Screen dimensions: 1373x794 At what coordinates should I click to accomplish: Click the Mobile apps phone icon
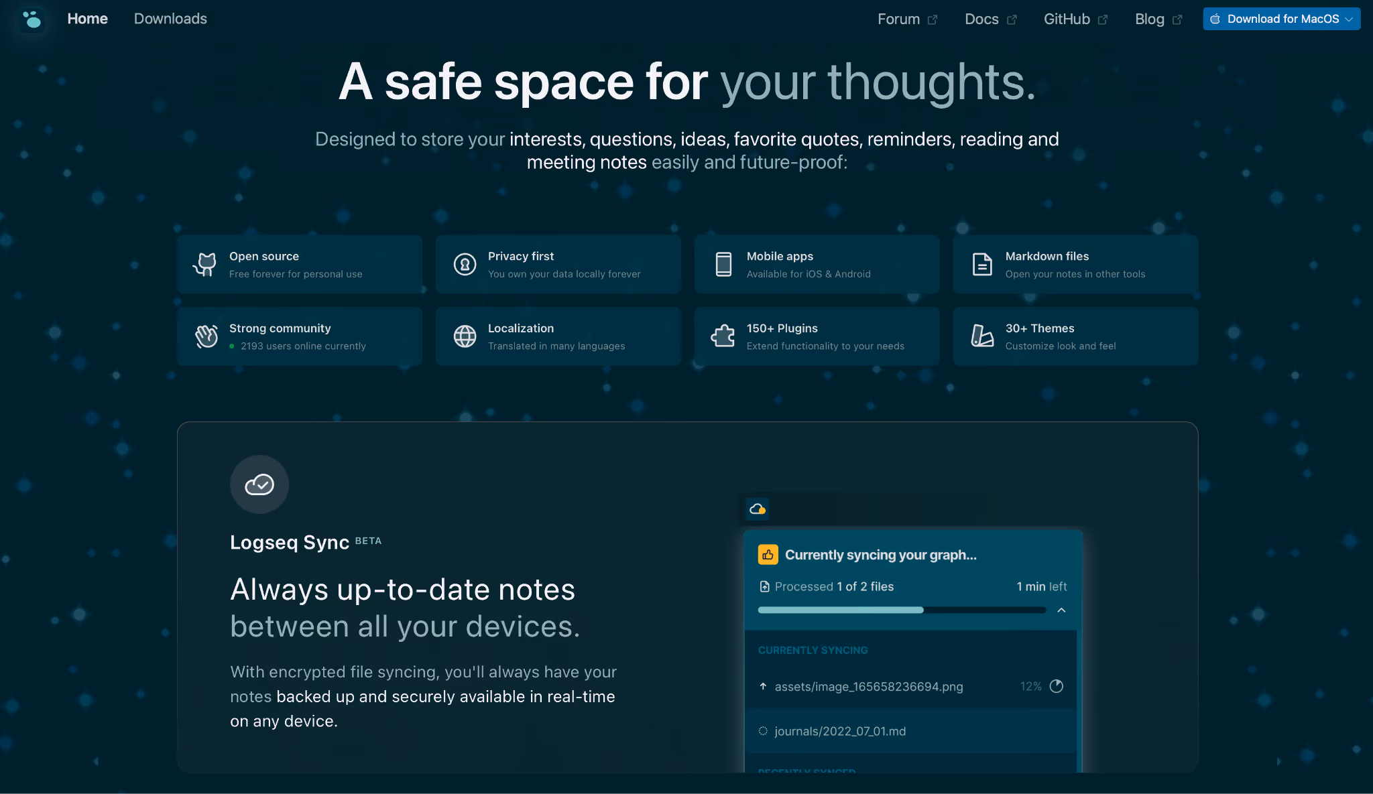[723, 265]
